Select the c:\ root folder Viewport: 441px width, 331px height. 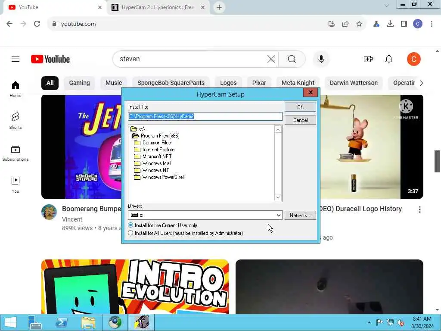[x=138, y=129]
